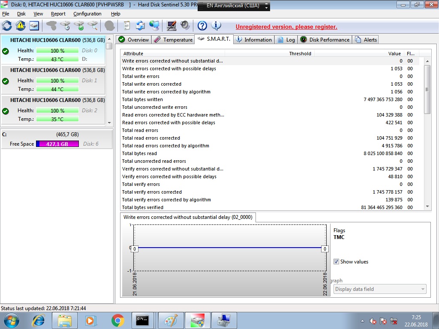Click the Refresh disk status toolbar icon

tap(7, 26)
